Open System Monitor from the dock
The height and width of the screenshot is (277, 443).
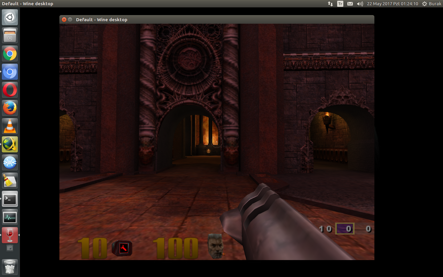10,217
